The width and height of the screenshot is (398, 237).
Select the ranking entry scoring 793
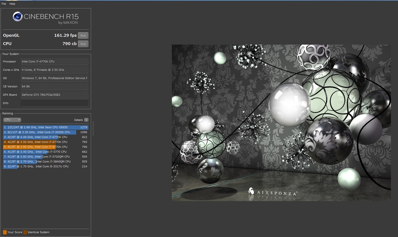(x=46, y=142)
